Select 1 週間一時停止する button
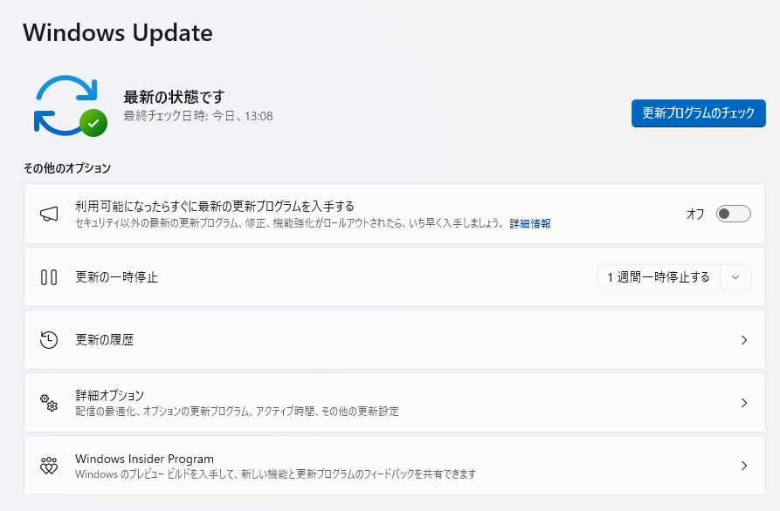 pyautogui.click(x=659, y=277)
